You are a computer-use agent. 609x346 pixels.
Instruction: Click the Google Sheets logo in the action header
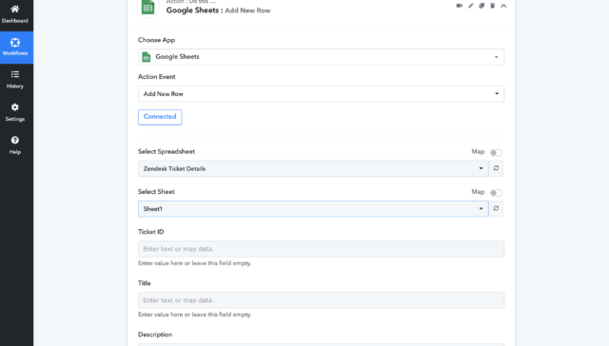148,7
